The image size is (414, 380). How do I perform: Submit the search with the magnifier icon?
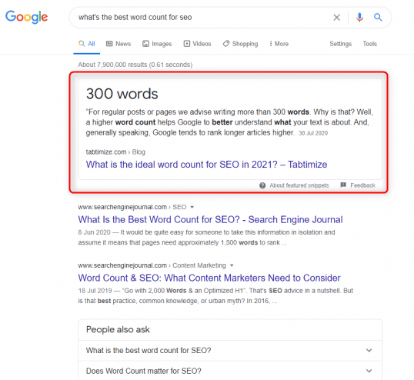(x=378, y=18)
